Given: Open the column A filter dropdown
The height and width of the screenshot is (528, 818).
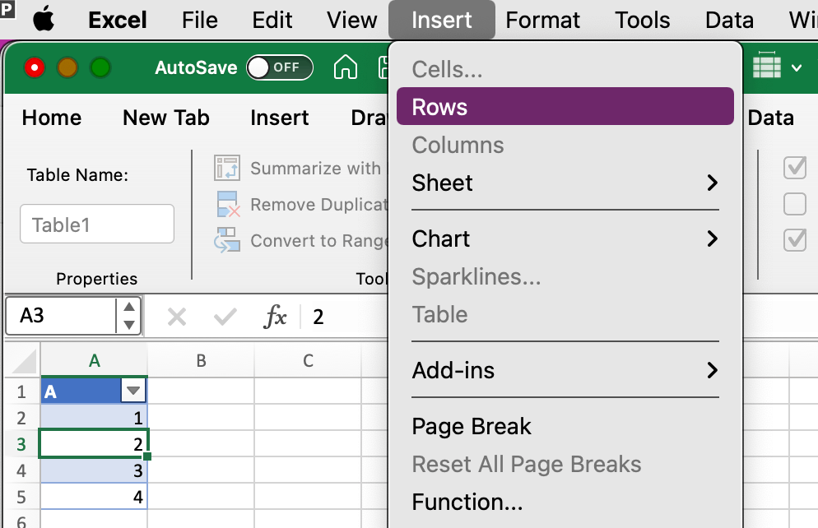Looking at the screenshot, I should click(132, 391).
